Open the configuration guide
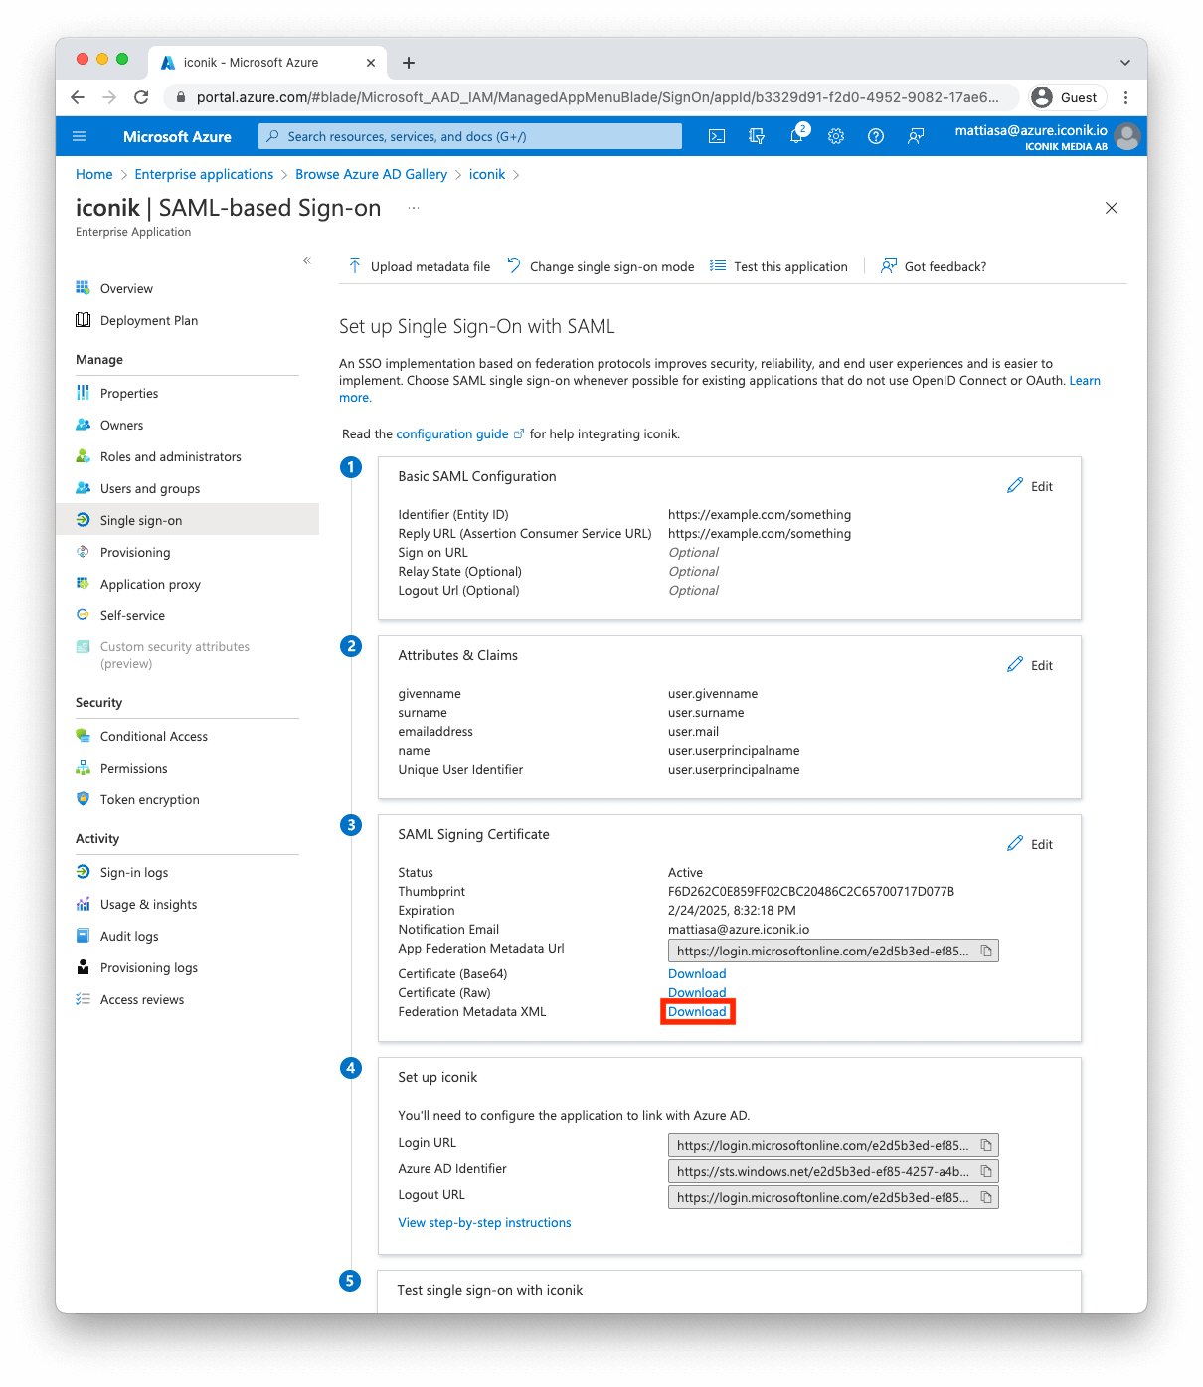Viewport: 1203px width, 1387px height. click(453, 433)
